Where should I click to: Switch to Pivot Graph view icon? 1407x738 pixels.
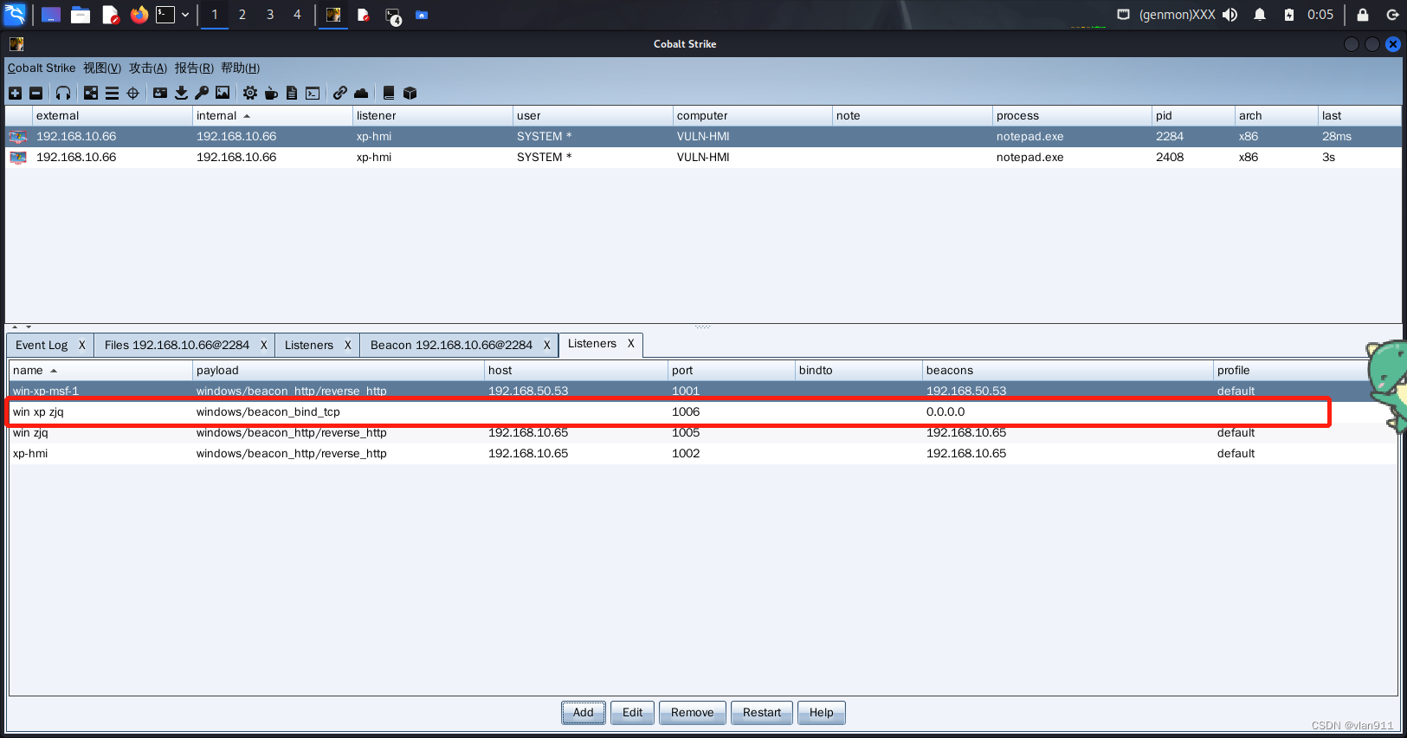point(91,94)
